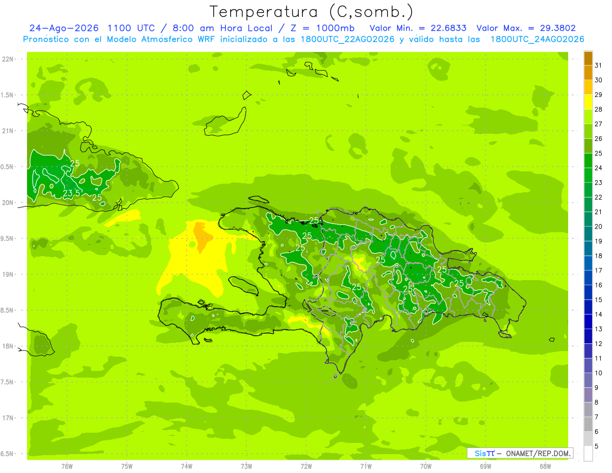Pick the dark orange legend swatch above 31
Screen dimensions: 612x473
point(588,59)
